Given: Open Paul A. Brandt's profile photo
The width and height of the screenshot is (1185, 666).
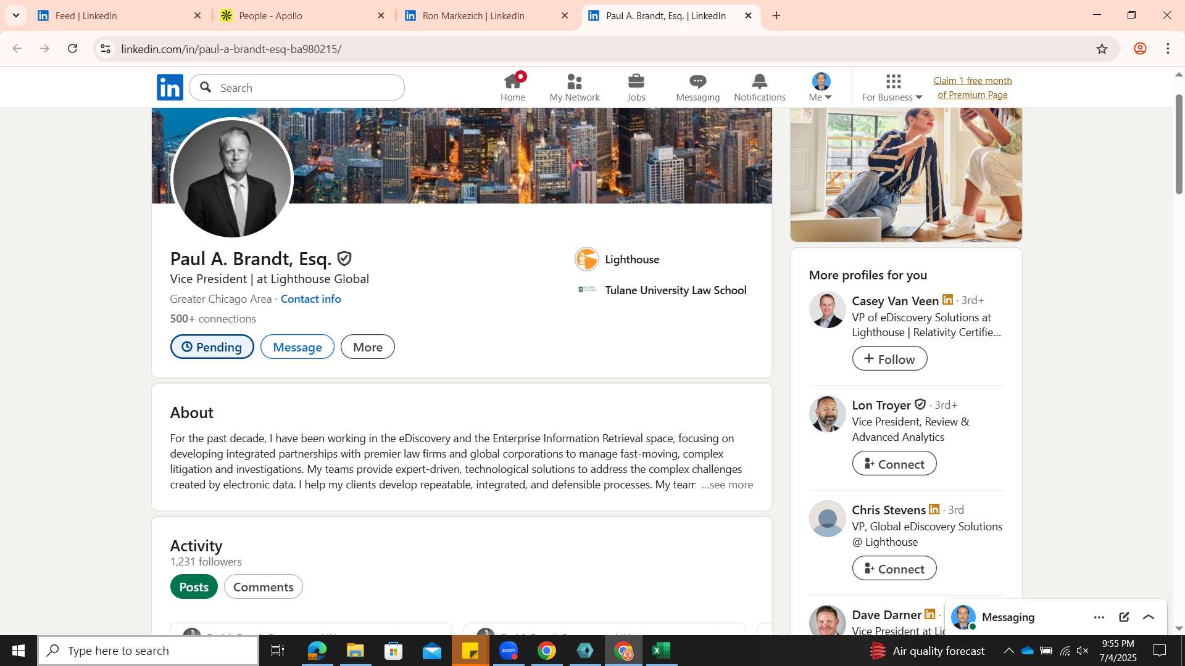Looking at the screenshot, I should [x=232, y=178].
